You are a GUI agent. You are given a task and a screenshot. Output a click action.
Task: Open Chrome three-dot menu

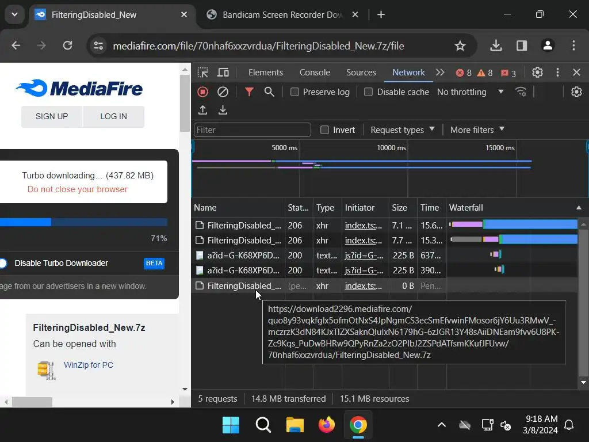573,45
